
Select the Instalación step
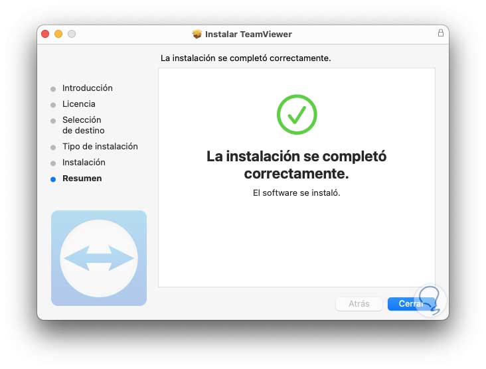(84, 163)
